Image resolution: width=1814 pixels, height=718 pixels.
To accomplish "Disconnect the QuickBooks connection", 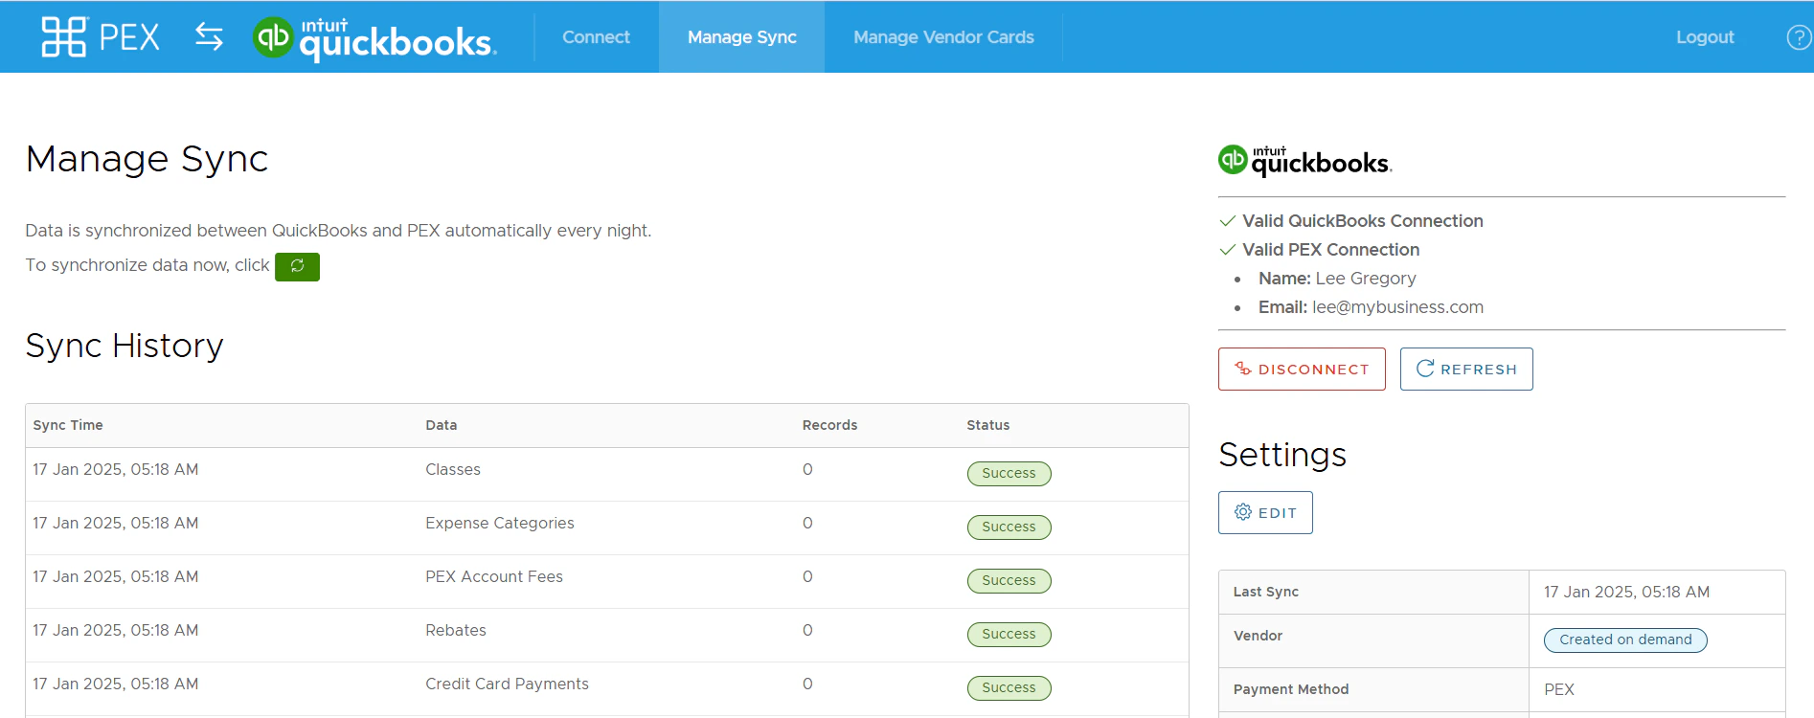I will point(1302,370).
